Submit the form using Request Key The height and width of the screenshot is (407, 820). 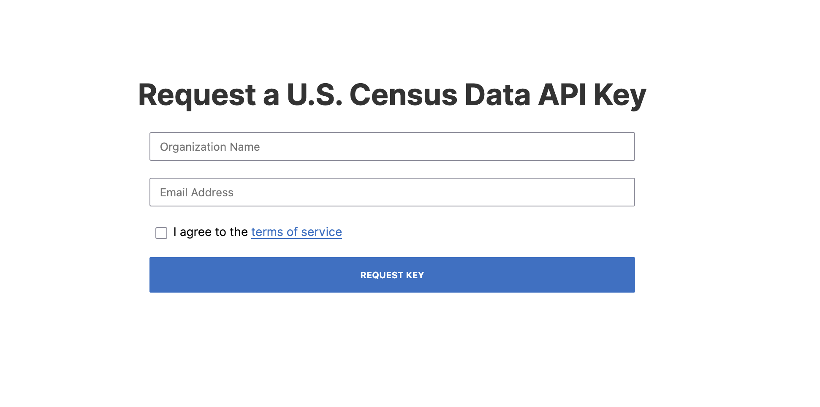(392, 275)
